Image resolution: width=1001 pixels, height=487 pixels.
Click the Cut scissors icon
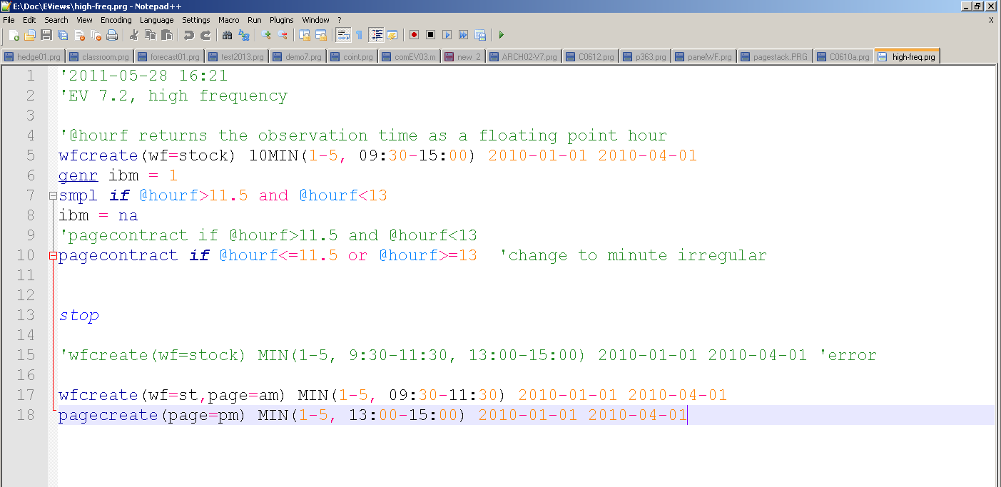133,35
